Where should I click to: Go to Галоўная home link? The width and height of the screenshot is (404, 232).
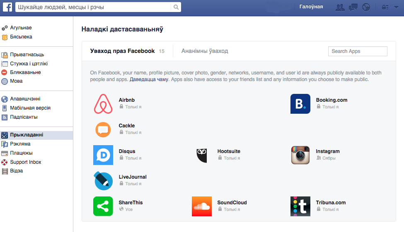point(311,7)
